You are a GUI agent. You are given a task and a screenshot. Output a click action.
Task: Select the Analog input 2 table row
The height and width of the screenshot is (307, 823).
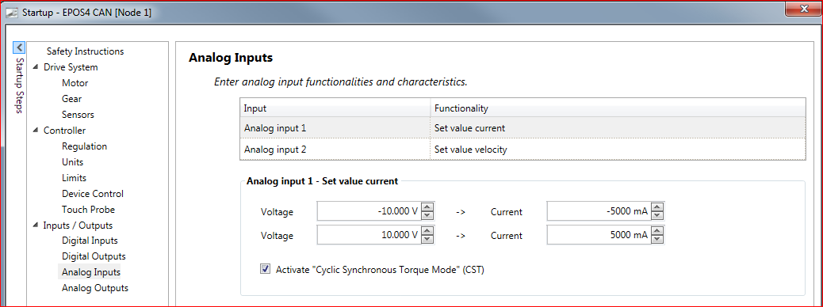pyautogui.click(x=523, y=150)
